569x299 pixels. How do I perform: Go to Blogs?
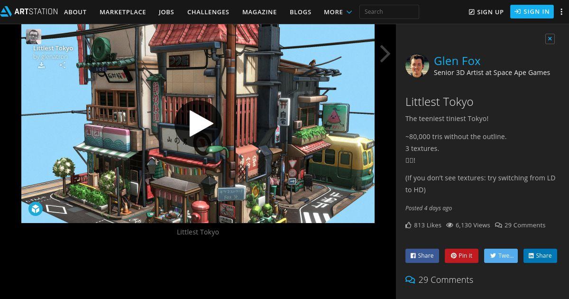coord(301,12)
